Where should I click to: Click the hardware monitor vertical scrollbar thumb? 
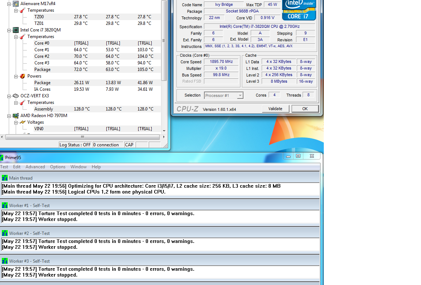click(164, 41)
